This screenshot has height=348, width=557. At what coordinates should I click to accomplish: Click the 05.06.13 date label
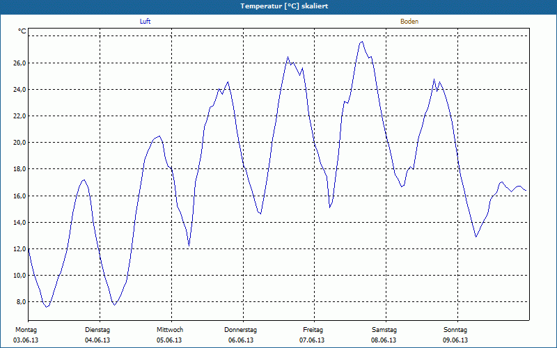pyautogui.click(x=169, y=340)
